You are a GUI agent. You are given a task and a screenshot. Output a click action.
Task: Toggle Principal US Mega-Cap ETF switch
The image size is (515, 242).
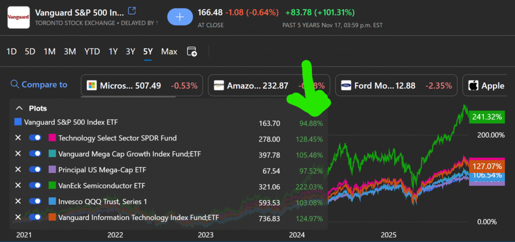pyautogui.click(x=35, y=170)
